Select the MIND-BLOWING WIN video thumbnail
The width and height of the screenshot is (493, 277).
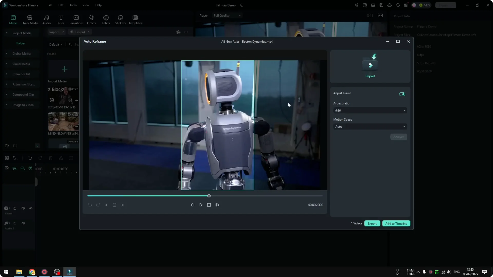64,122
